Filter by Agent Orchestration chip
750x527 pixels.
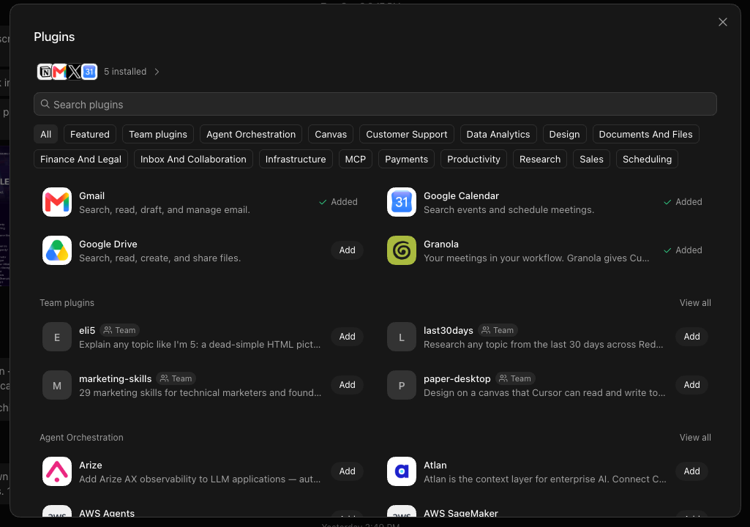[251, 135]
